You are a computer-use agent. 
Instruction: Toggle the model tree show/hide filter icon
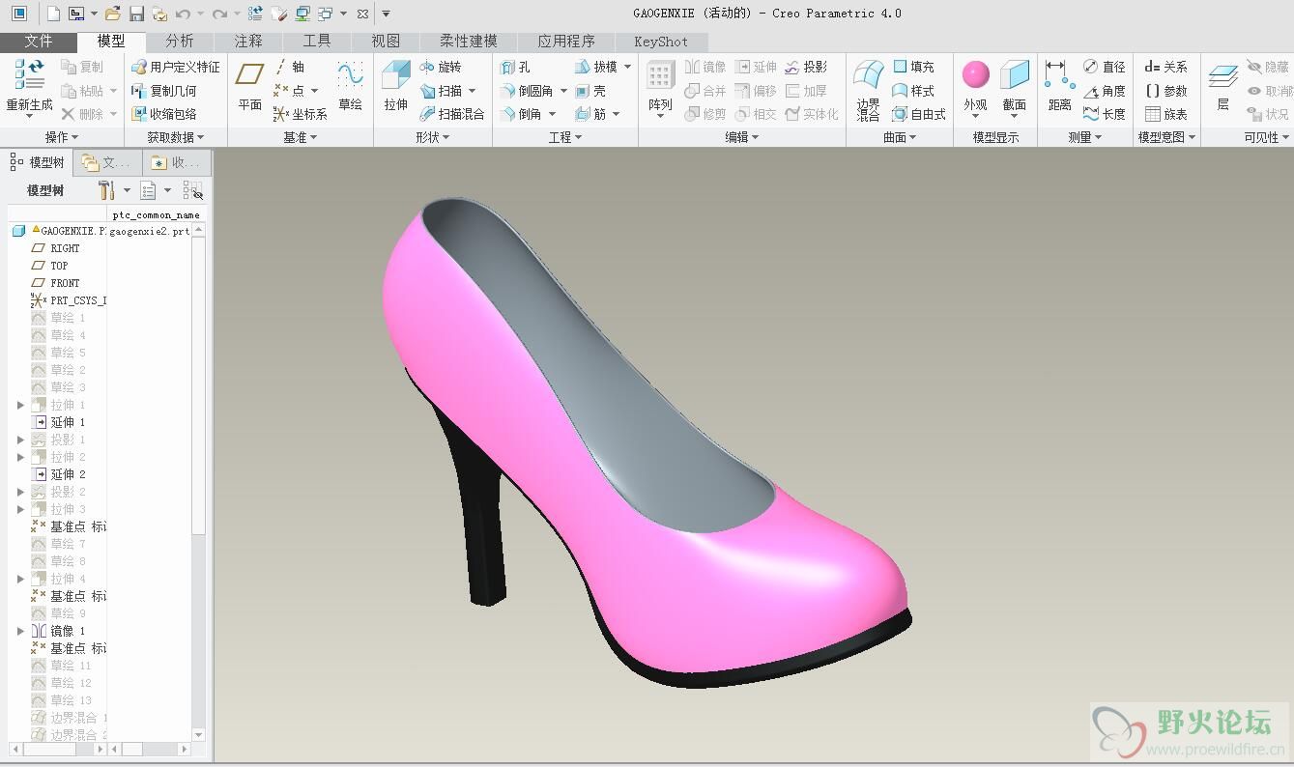coord(192,190)
